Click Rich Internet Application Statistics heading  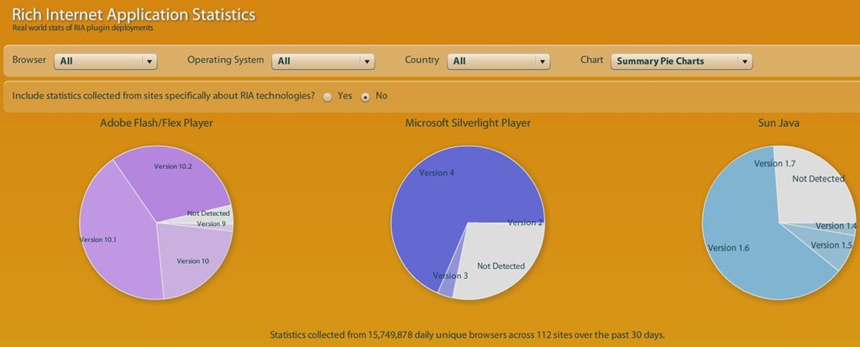point(134,13)
